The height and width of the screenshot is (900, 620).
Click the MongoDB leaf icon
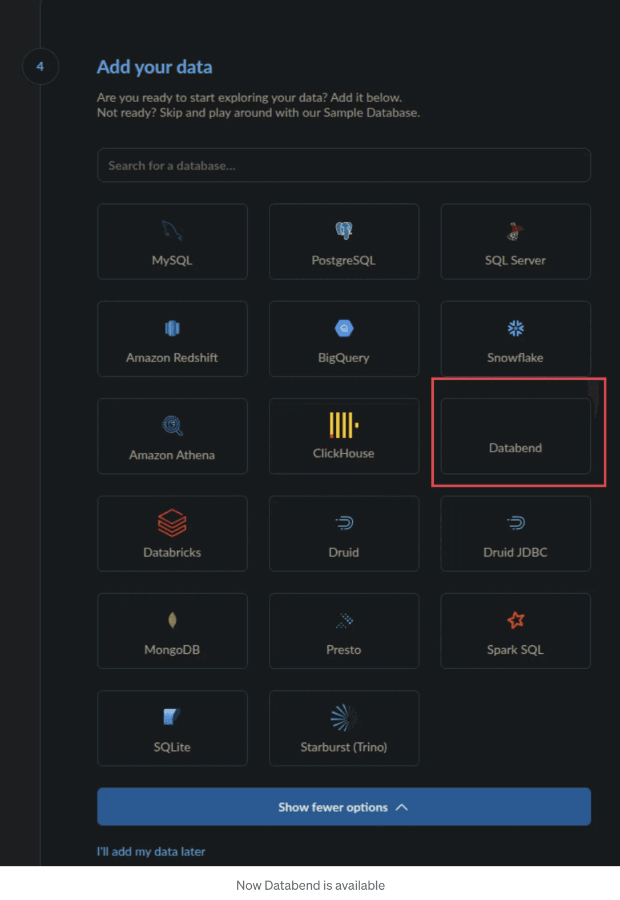pos(172,620)
